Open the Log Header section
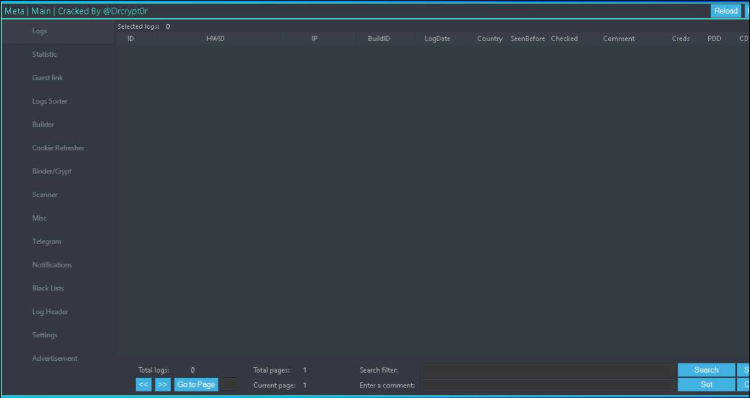The height and width of the screenshot is (398, 750). 50,311
